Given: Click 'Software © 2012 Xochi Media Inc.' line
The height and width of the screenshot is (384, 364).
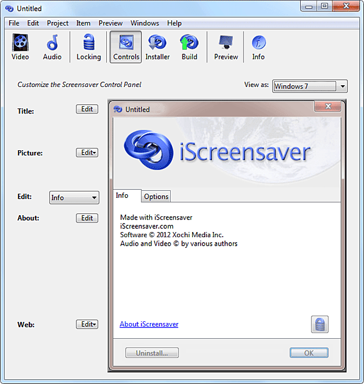Looking at the screenshot, I should tap(172, 235).
